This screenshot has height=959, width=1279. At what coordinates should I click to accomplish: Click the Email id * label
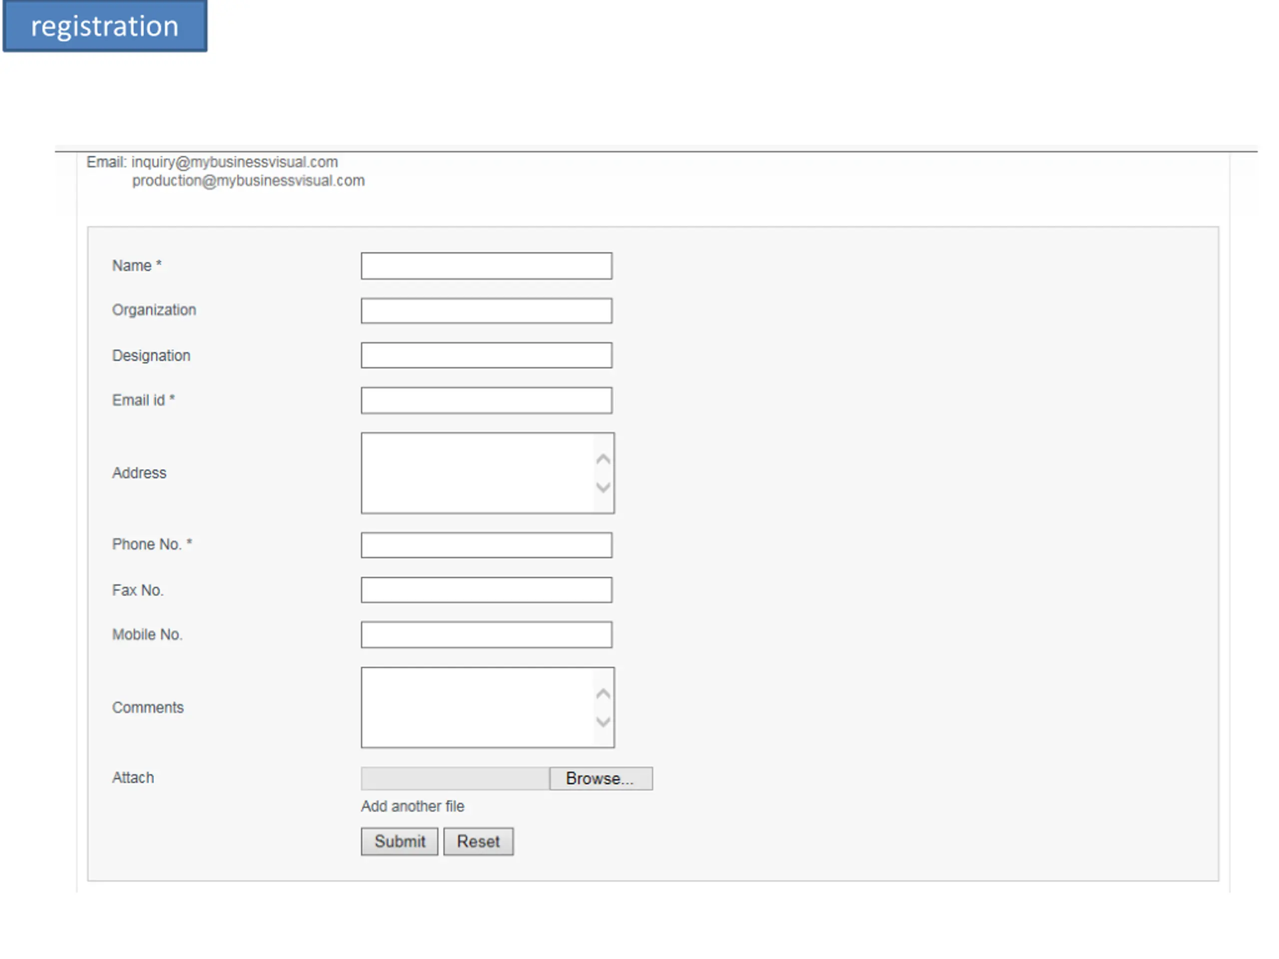coord(143,400)
